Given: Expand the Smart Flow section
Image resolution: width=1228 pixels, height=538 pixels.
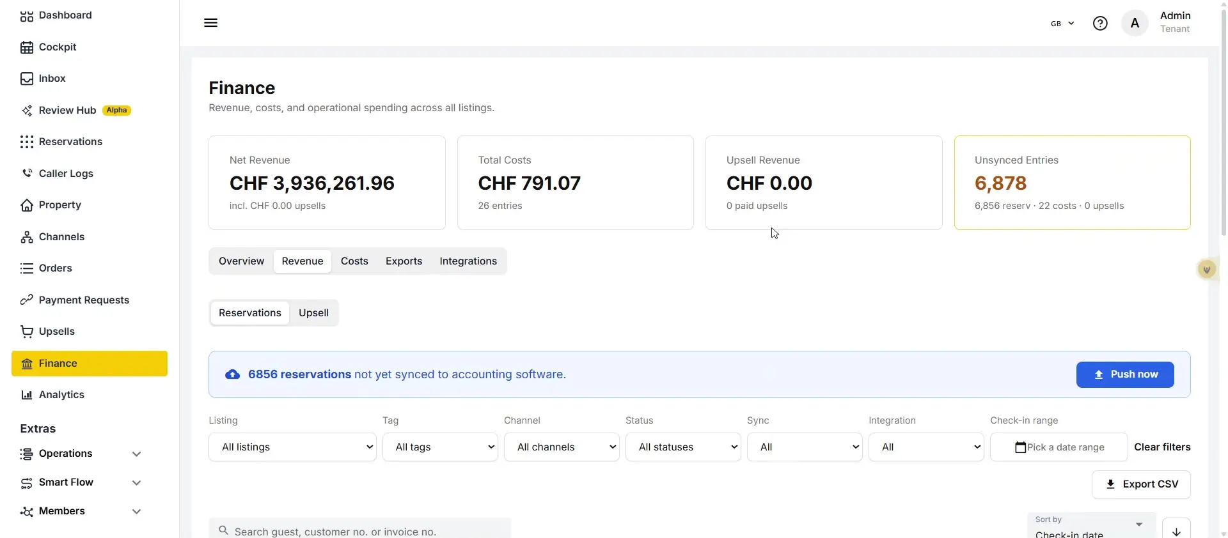Looking at the screenshot, I should point(81,482).
